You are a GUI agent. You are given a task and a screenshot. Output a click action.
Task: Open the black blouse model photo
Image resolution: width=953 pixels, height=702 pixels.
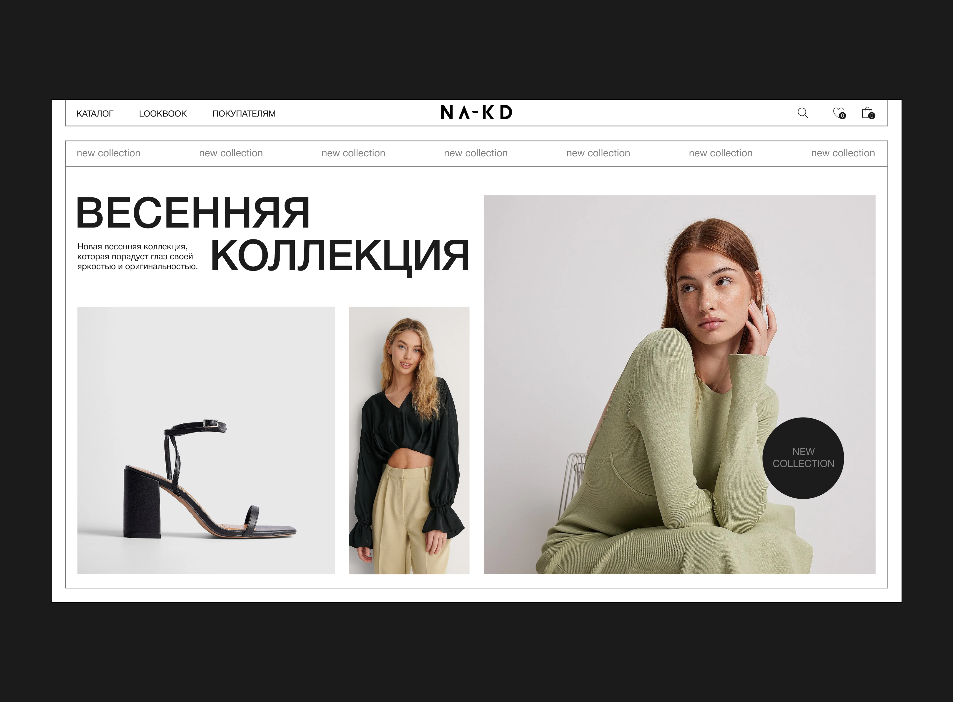[409, 440]
